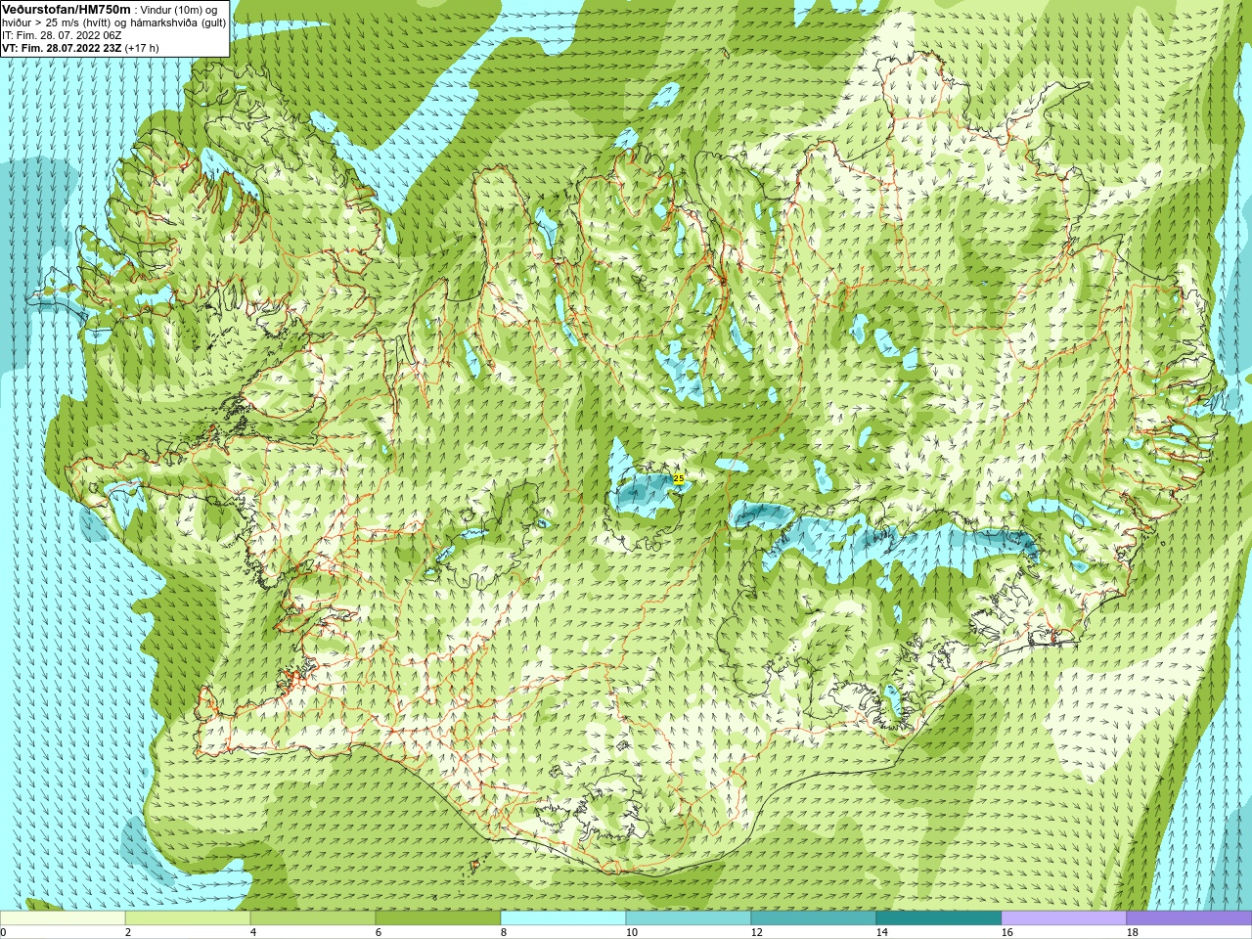Click the legend scale value 0
This screenshot has height=939, width=1252.
[3, 932]
